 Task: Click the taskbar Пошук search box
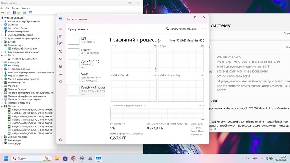(x=31, y=158)
